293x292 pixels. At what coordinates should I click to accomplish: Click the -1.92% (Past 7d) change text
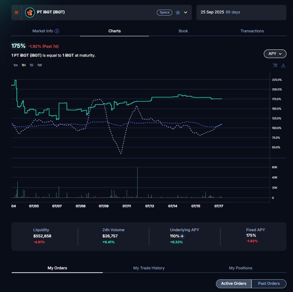pos(43,46)
